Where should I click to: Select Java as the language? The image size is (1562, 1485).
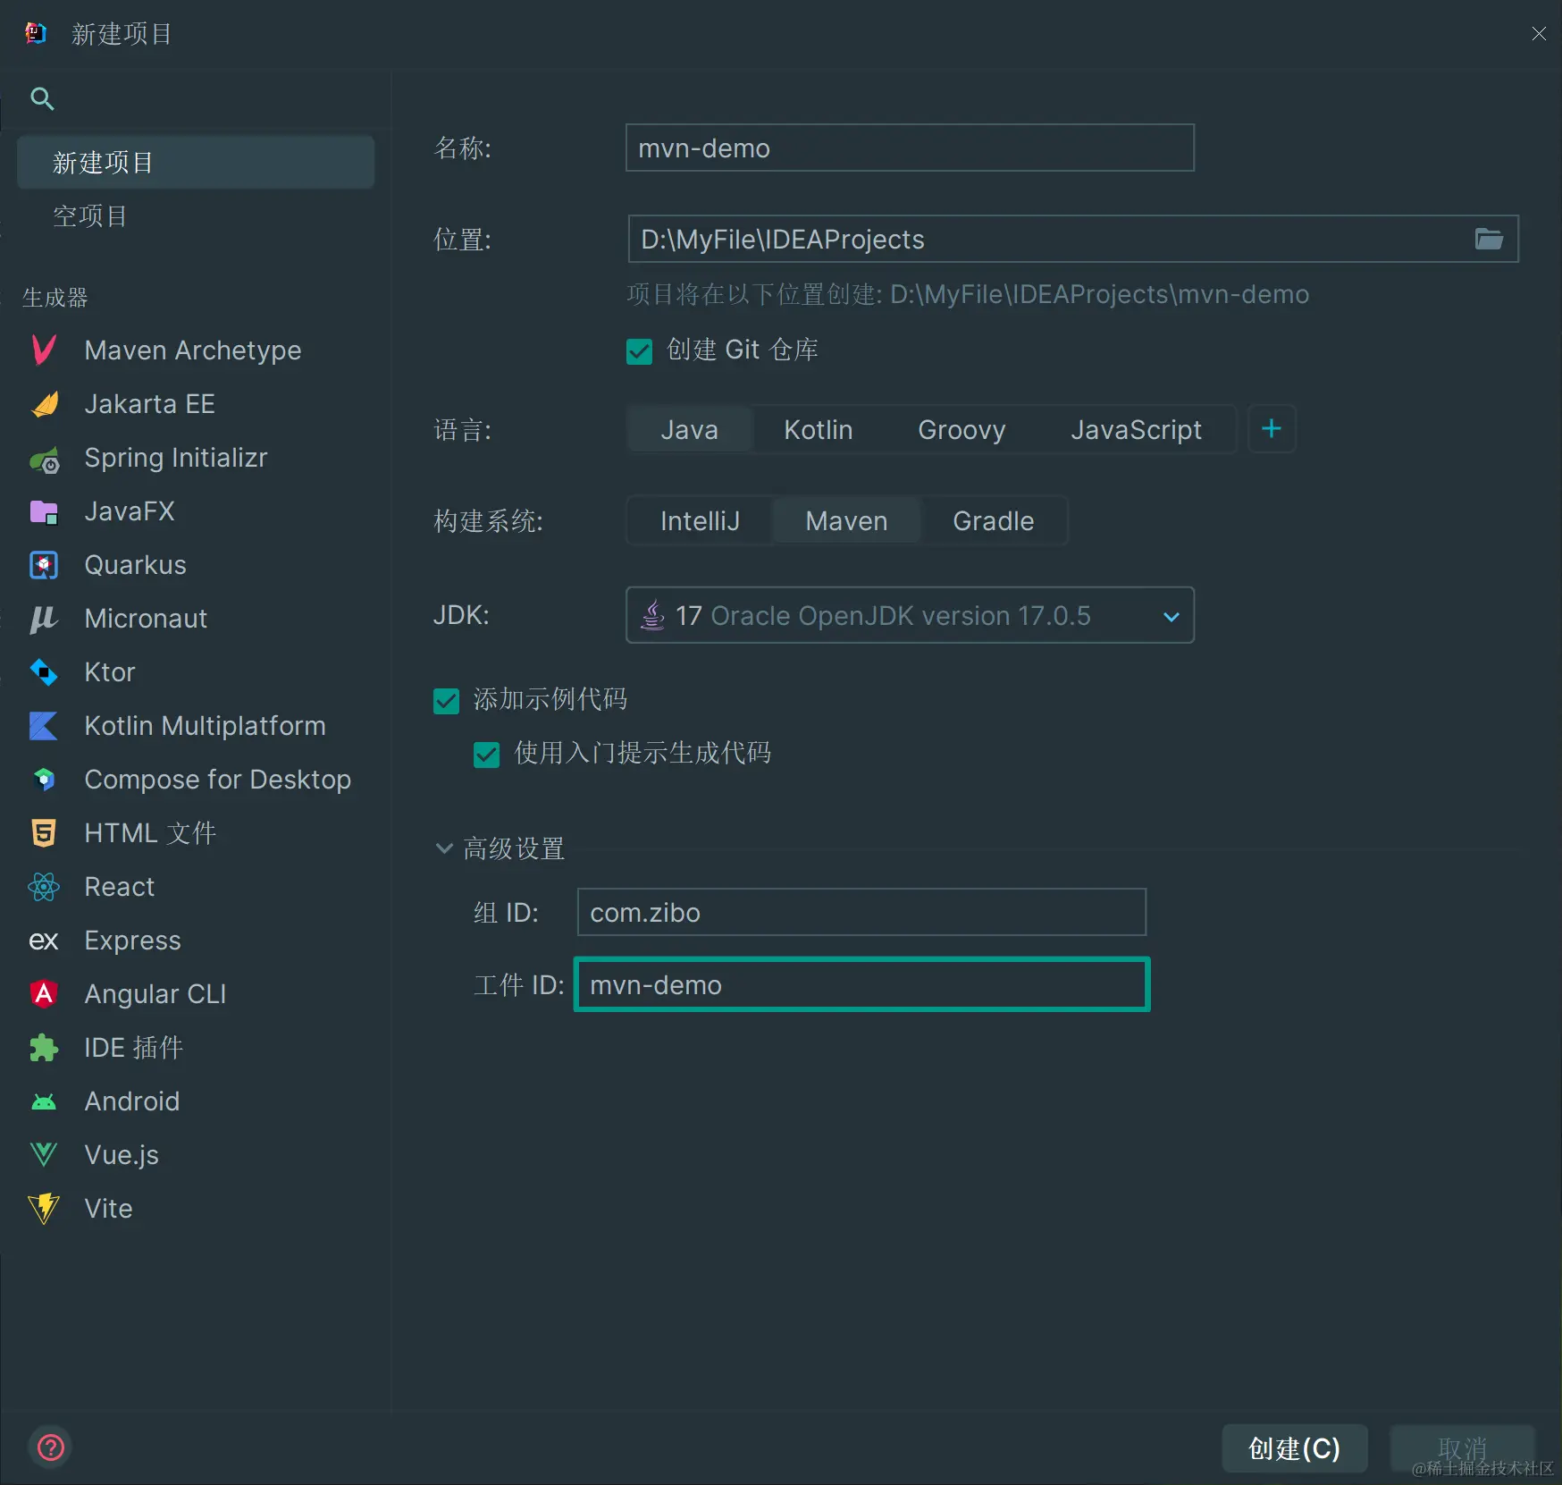[x=689, y=429]
